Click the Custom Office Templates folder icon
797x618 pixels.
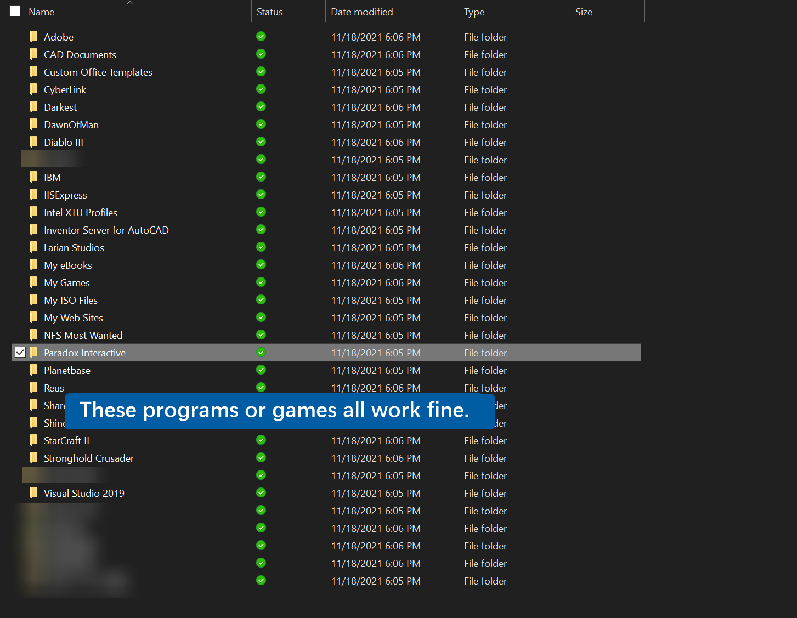point(33,72)
